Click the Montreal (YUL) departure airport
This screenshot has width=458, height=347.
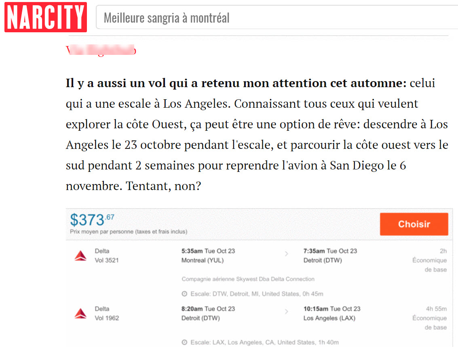click(203, 260)
